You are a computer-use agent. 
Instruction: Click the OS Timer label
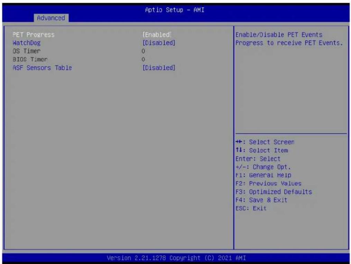pos(26,51)
